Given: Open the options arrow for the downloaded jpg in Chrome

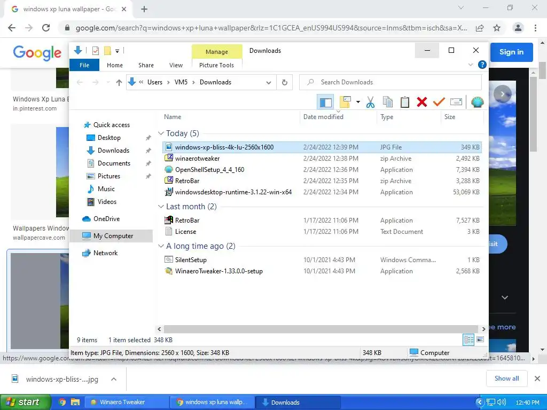Looking at the screenshot, I should pyautogui.click(x=114, y=379).
